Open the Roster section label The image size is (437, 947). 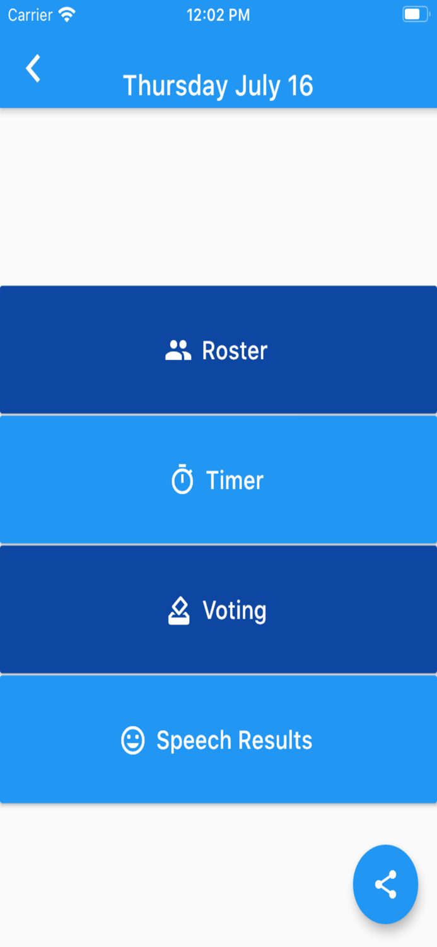click(x=235, y=350)
